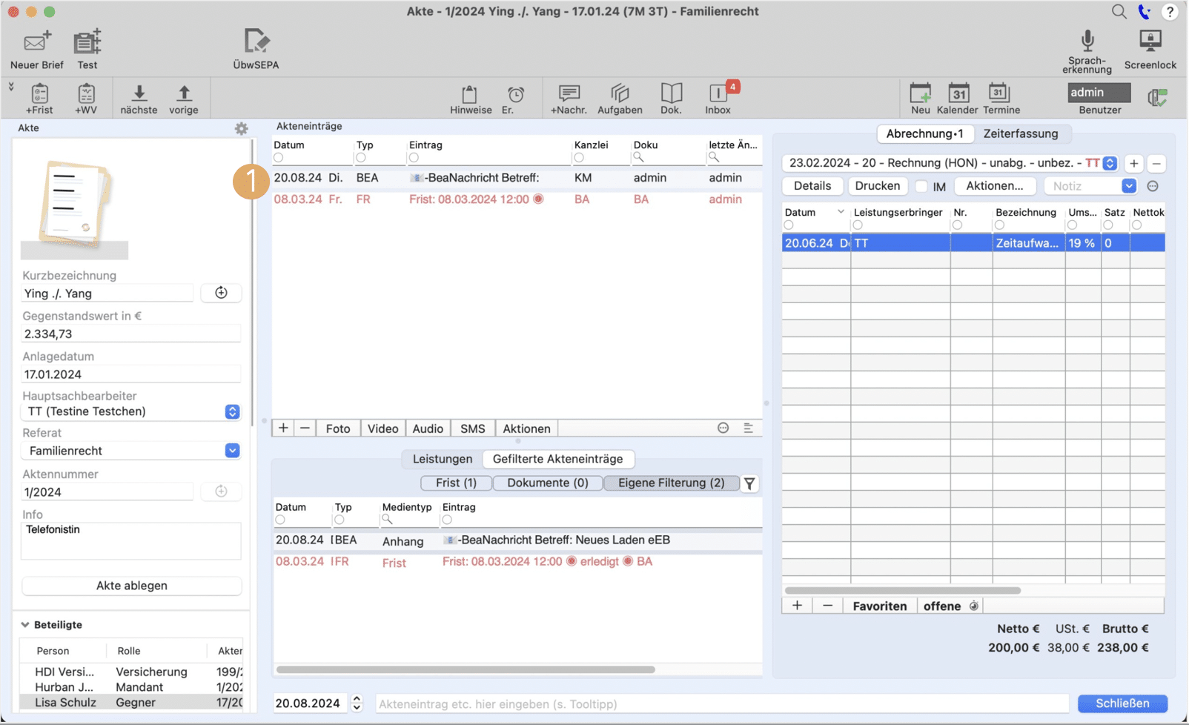1189x725 pixels.
Task: Open the Aktionen... menu in Abrechnung
Action: [995, 186]
